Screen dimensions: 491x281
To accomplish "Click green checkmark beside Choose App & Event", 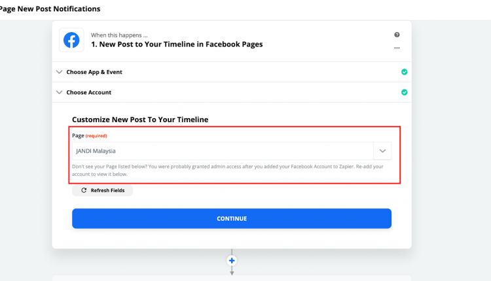I will click(405, 72).
